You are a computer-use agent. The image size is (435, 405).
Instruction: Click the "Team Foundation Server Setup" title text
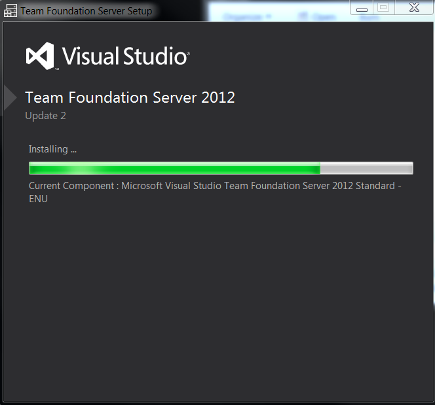tap(86, 11)
